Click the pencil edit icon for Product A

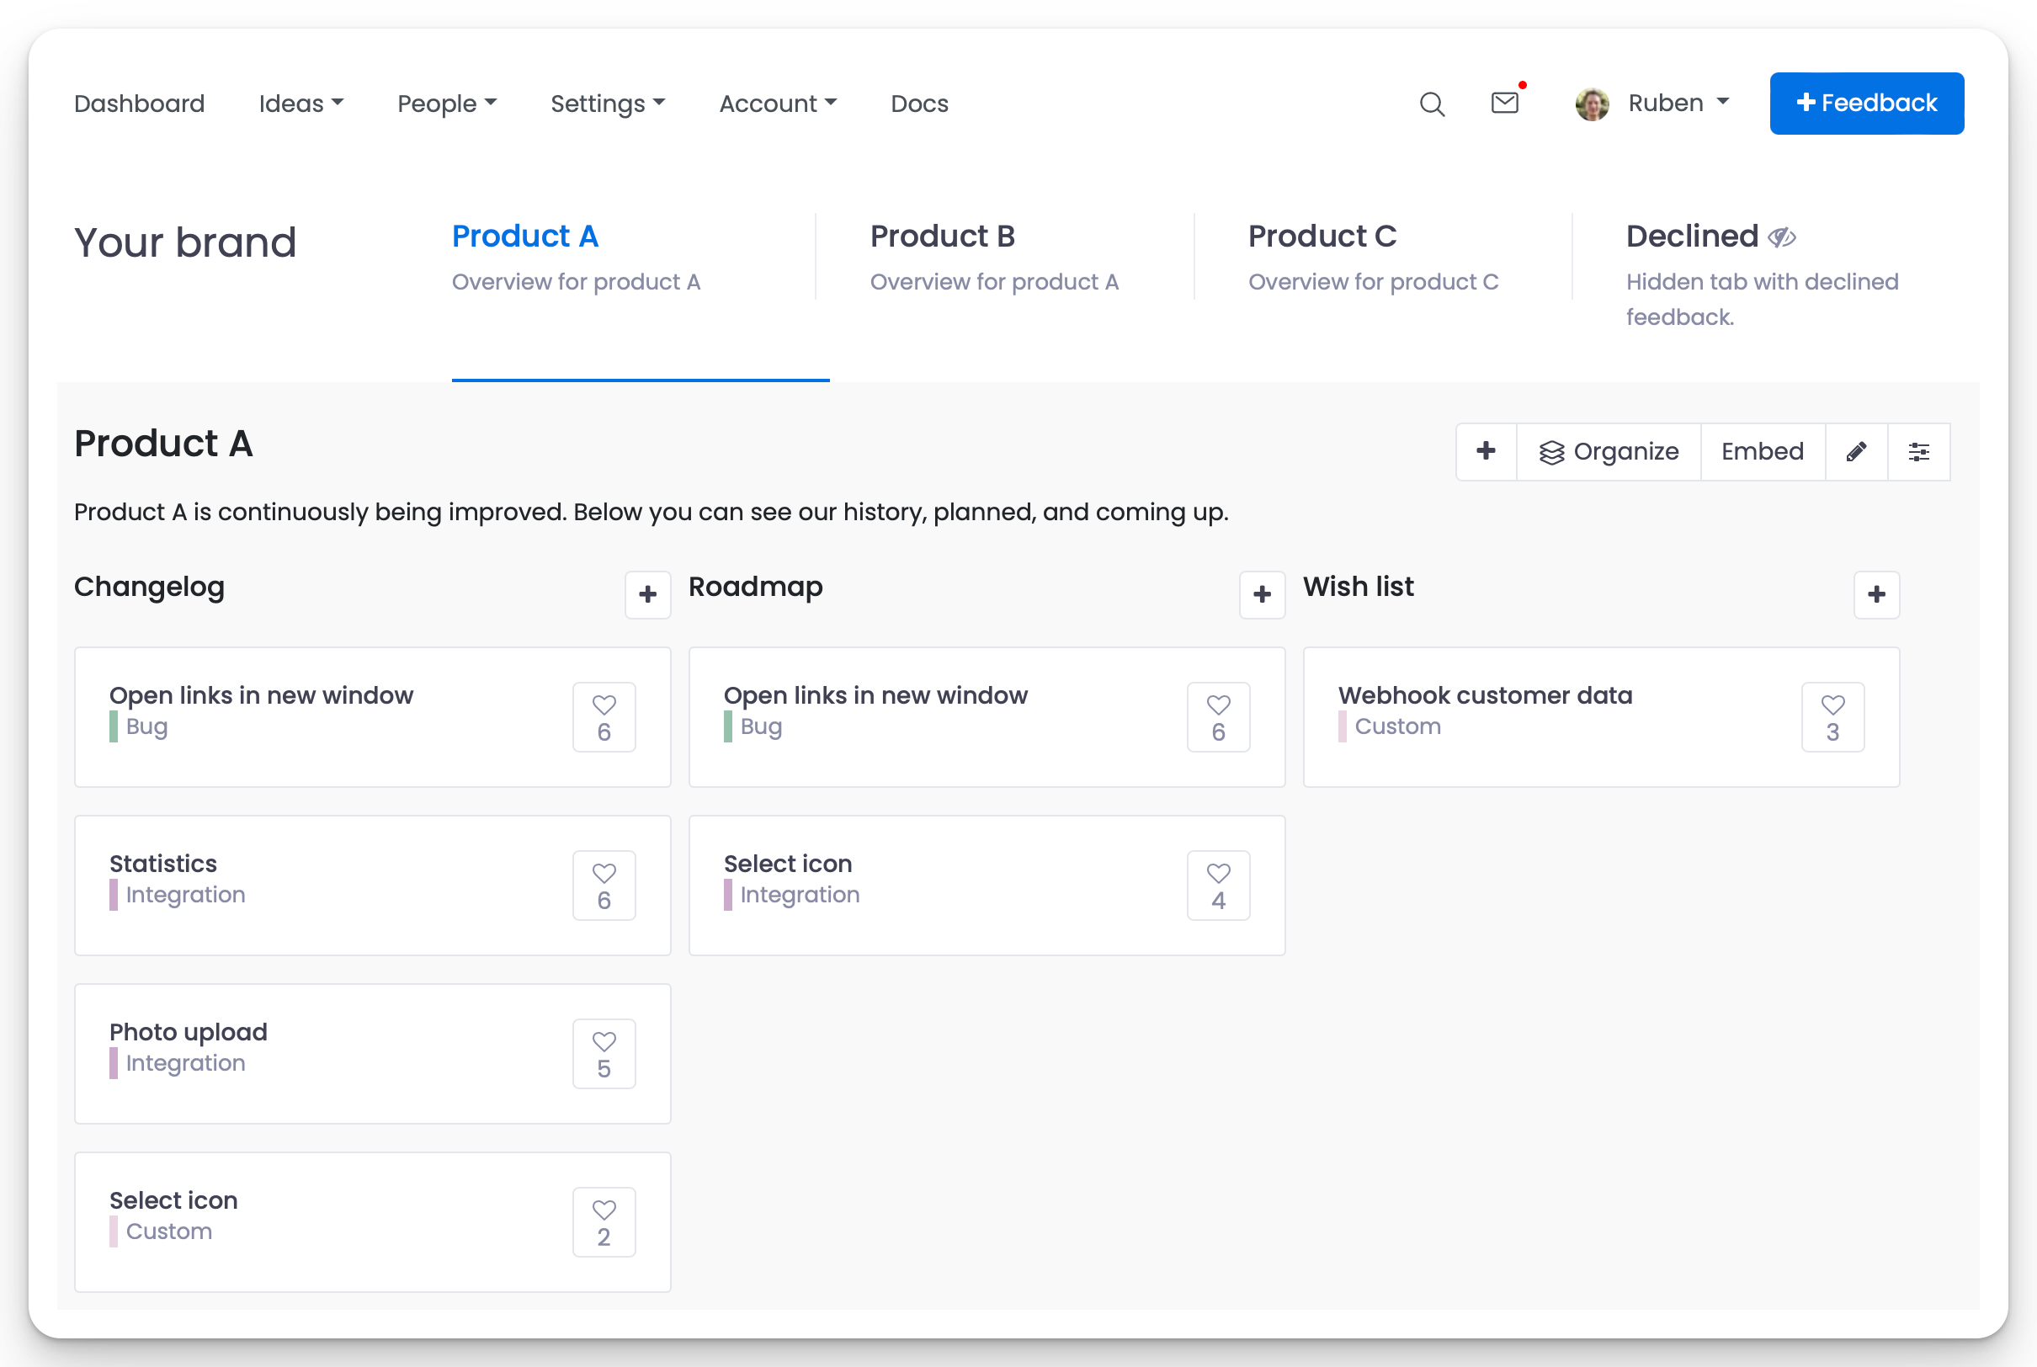pyautogui.click(x=1856, y=451)
